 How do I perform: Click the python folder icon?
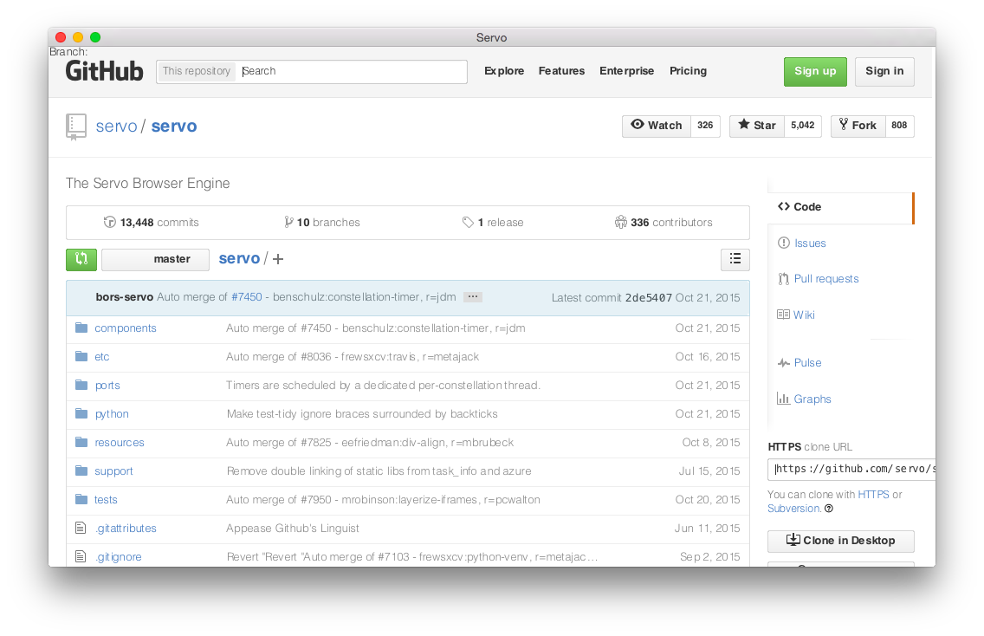tap(81, 413)
